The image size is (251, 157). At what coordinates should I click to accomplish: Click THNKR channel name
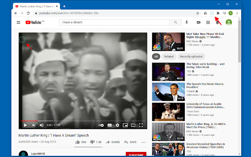(191, 91)
